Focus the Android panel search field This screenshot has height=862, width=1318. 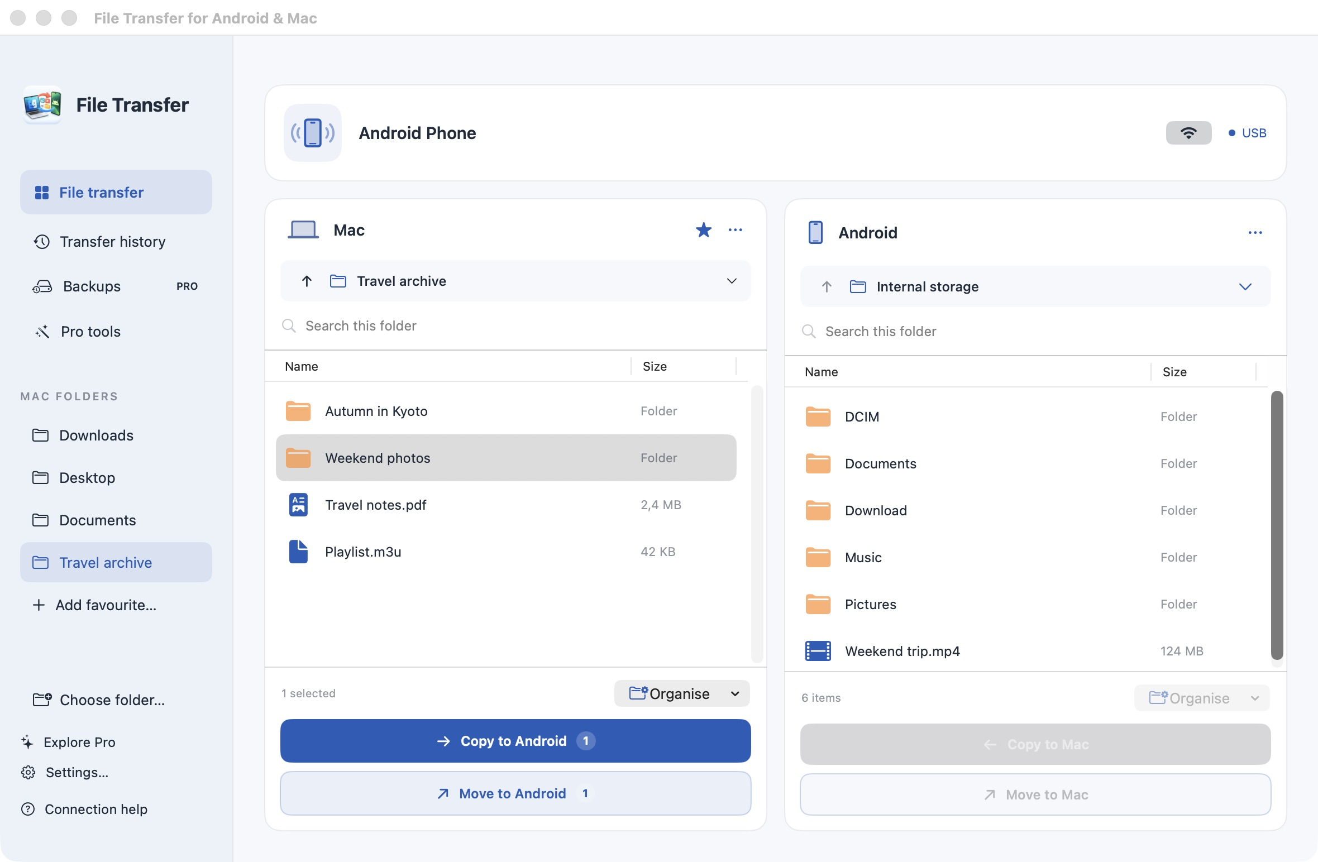pos(1035,331)
